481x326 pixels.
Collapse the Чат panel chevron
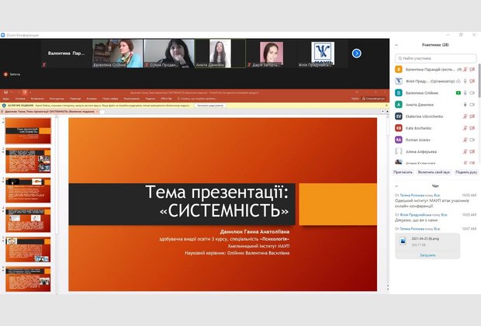pyautogui.click(x=396, y=186)
